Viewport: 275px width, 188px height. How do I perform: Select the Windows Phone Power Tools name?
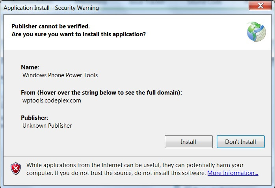point(60,75)
